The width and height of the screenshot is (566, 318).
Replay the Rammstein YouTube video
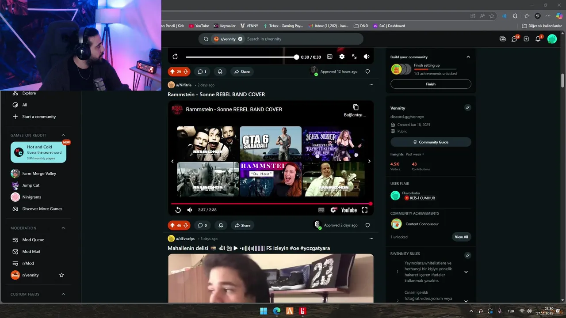tap(178, 210)
